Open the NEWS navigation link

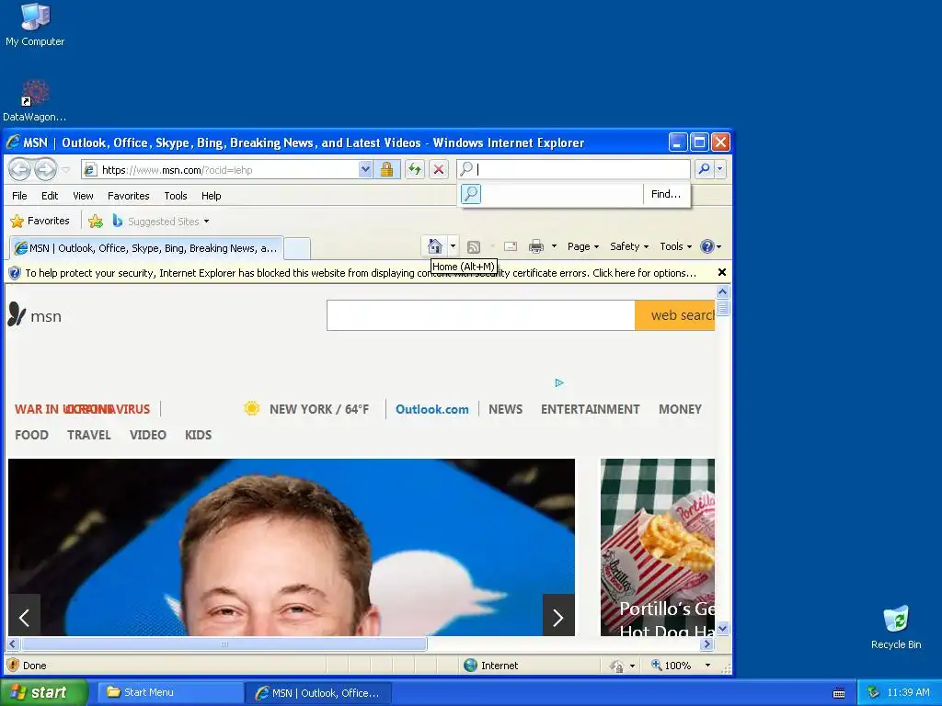[505, 409]
